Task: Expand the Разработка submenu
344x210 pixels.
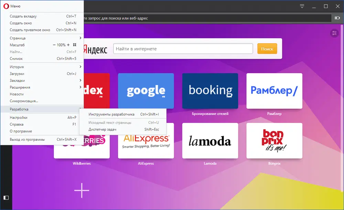Action: pos(42,109)
